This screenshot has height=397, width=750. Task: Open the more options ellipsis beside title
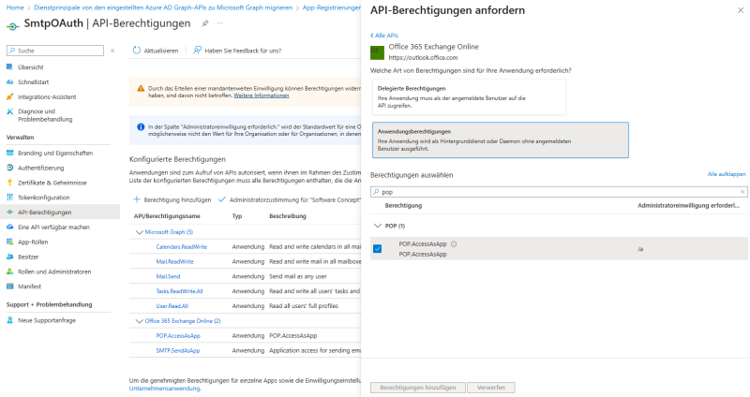(x=221, y=23)
